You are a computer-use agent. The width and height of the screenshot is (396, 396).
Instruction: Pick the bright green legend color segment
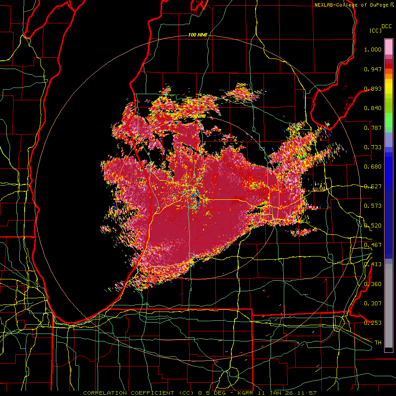[x=389, y=120]
